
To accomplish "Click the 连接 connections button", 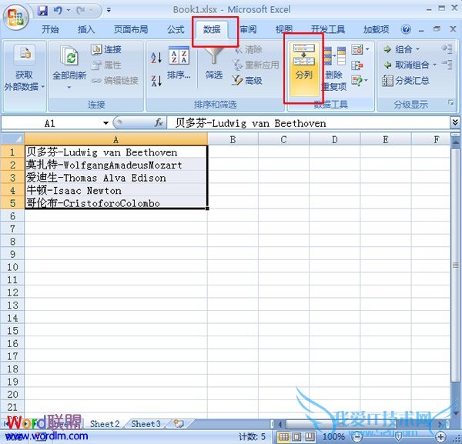I will (106, 49).
